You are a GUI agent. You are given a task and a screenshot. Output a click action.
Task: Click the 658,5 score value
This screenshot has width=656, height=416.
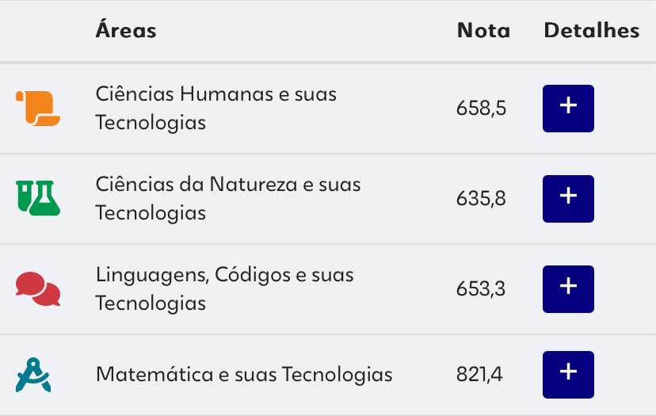pos(481,109)
